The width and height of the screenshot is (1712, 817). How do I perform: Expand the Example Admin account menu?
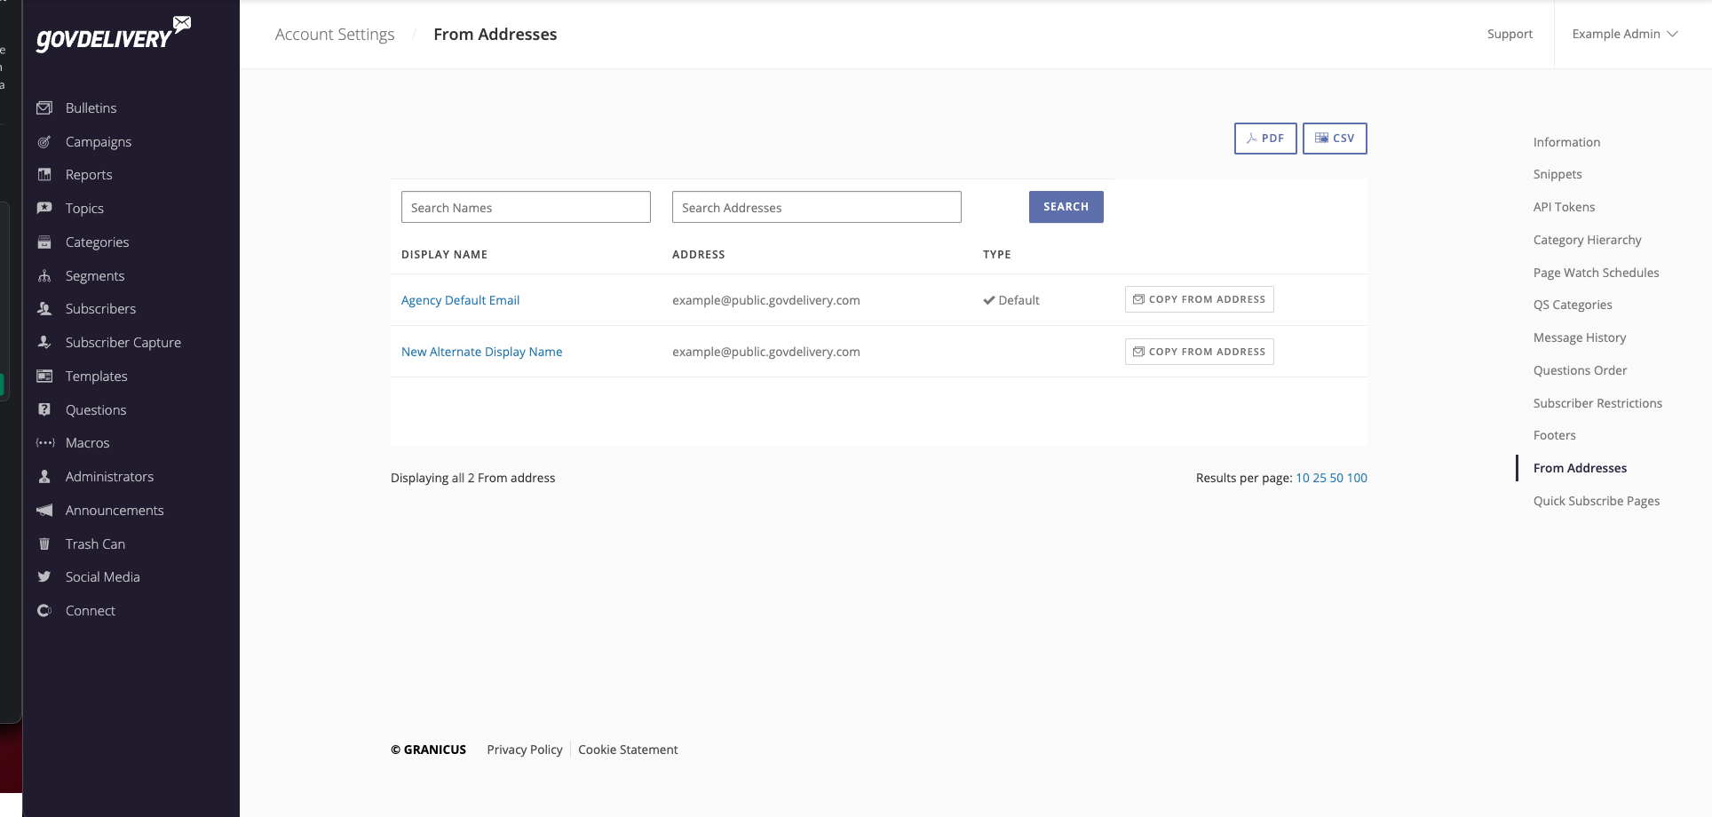pos(1624,34)
